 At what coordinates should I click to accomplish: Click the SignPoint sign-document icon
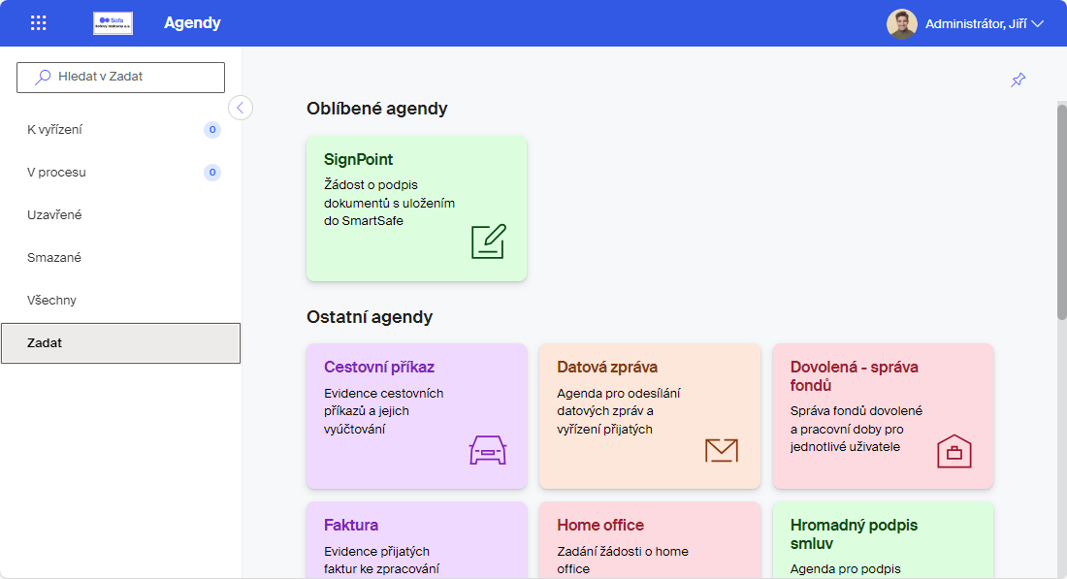(x=489, y=241)
